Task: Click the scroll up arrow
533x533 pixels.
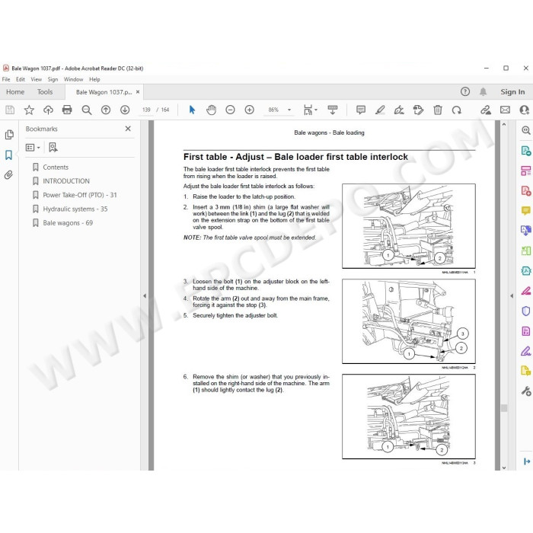Action: [504, 124]
